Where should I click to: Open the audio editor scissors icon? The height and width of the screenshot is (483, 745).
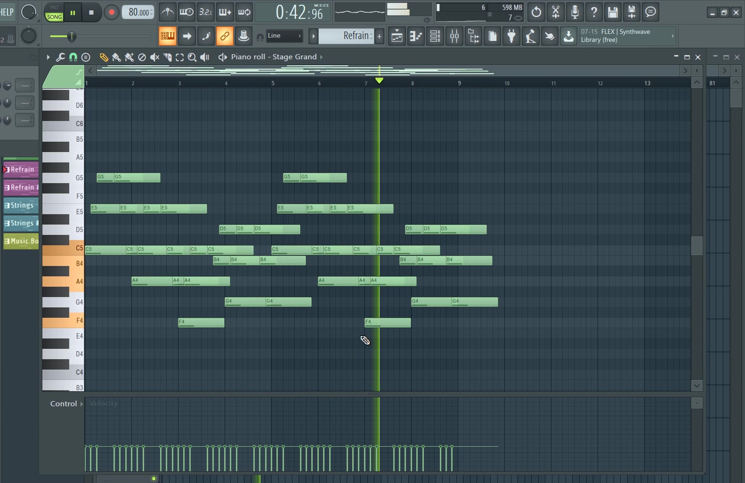(556, 12)
